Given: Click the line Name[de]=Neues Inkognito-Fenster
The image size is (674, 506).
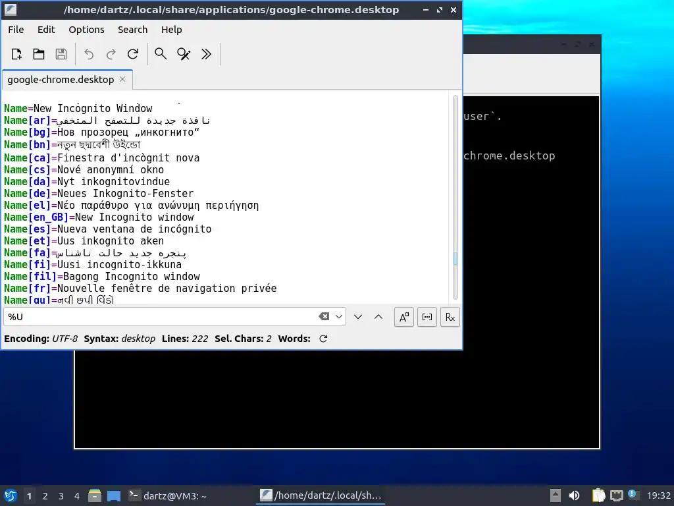Looking at the screenshot, I should [99, 194].
